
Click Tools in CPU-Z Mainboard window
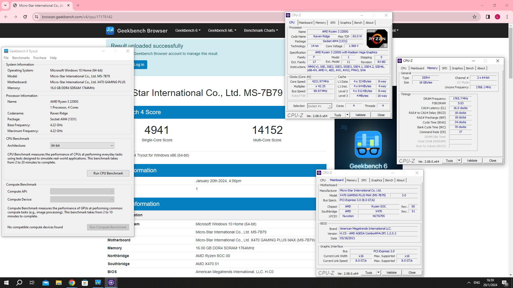click(369, 273)
